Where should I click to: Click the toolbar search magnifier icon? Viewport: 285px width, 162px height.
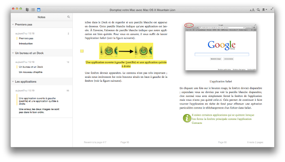[258, 10]
